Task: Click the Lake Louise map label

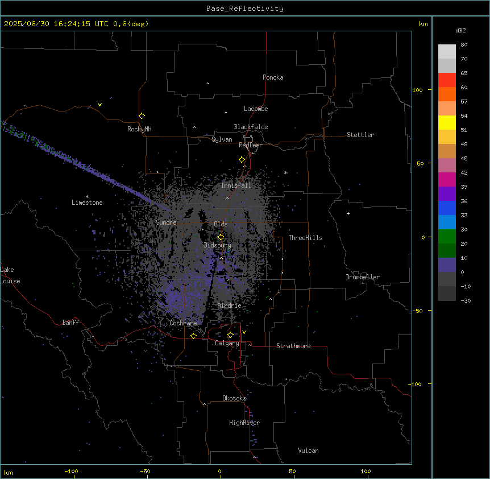Action: click(10, 275)
